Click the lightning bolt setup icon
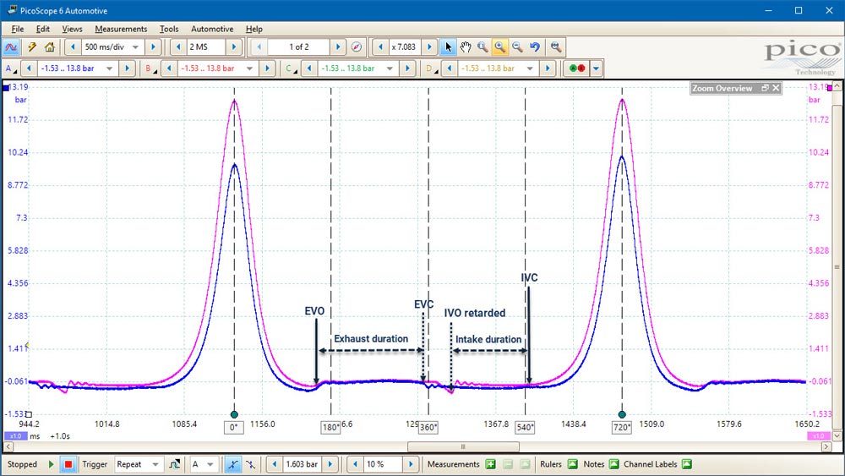845x476 pixels. click(x=32, y=47)
